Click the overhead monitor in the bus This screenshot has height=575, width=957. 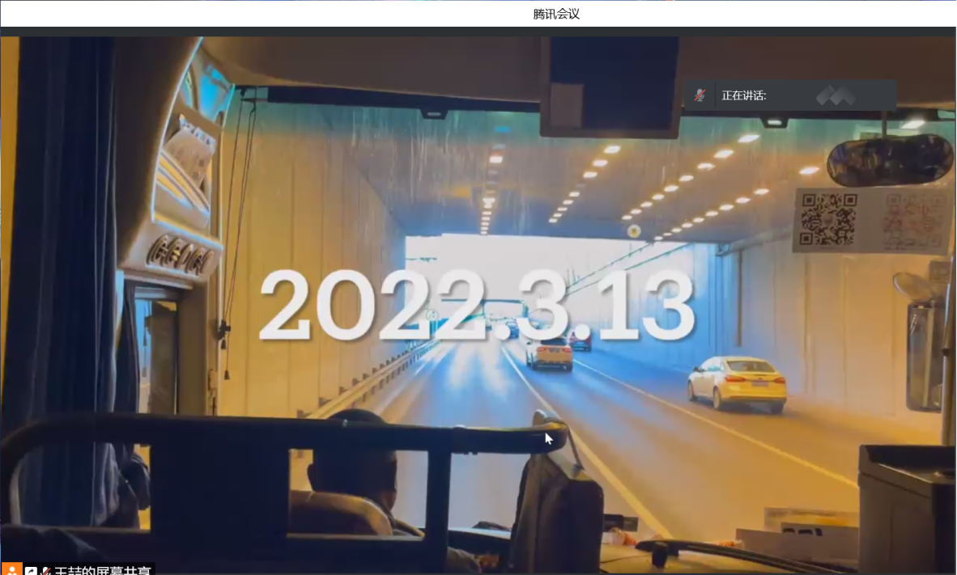(610, 85)
